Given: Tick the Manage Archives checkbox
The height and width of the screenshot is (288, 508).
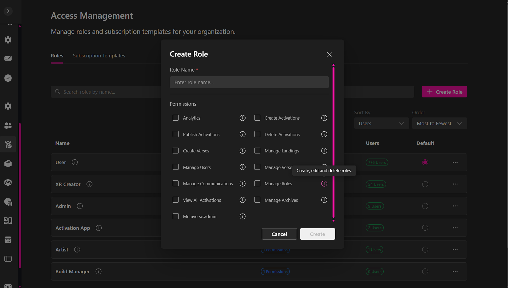Looking at the screenshot, I should click(257, 200).
